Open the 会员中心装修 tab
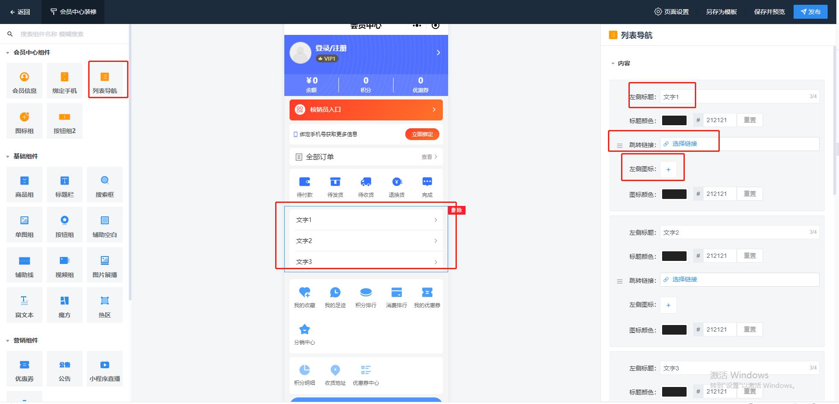Image resolution: width=839 pixels, height=404 pixels. point(73,12)
